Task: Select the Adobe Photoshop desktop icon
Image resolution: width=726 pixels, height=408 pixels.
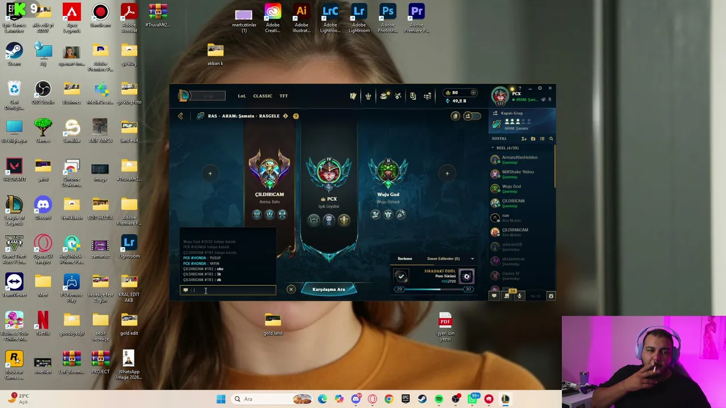Action: pos(388,18)
